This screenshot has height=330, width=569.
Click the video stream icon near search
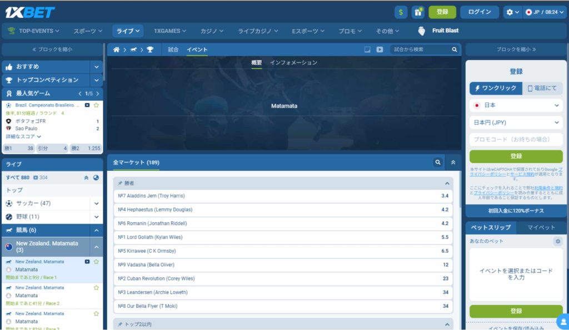click(x=380, y=49)
